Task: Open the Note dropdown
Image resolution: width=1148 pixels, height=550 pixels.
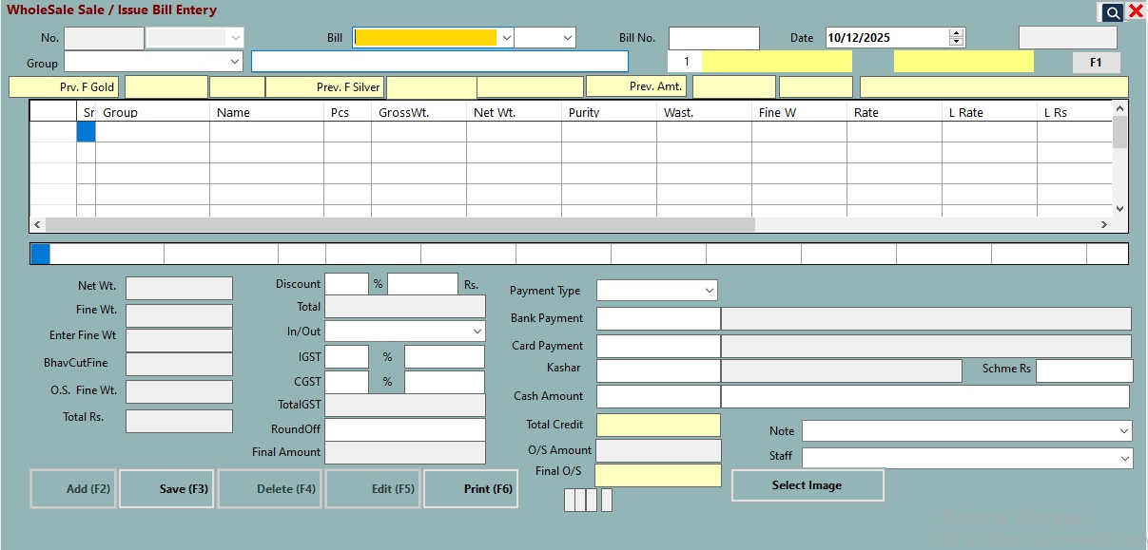Action: tap(1123, 431)
